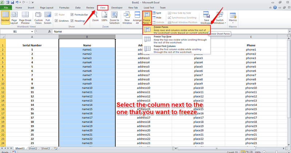Switch to Sheet2 tab
291x153 pixels.
pyautogui.click(x=33, y=148)
